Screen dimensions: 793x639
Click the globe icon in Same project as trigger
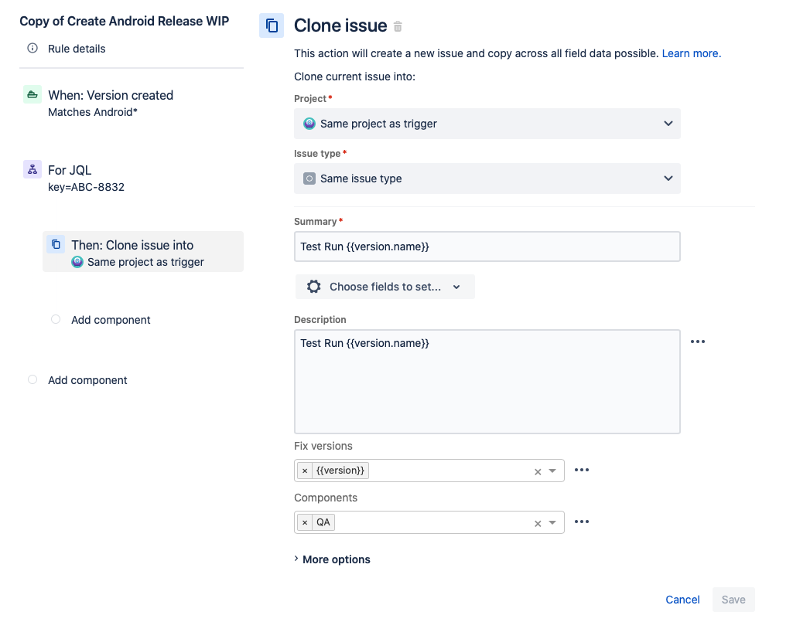[x=309, y=123]
